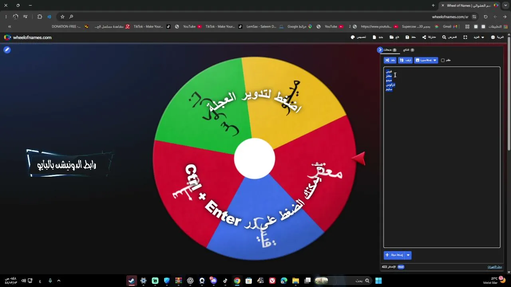The image size is (511, 287).
Task: Click inside the entries text box
Action: tap(442, 157)
